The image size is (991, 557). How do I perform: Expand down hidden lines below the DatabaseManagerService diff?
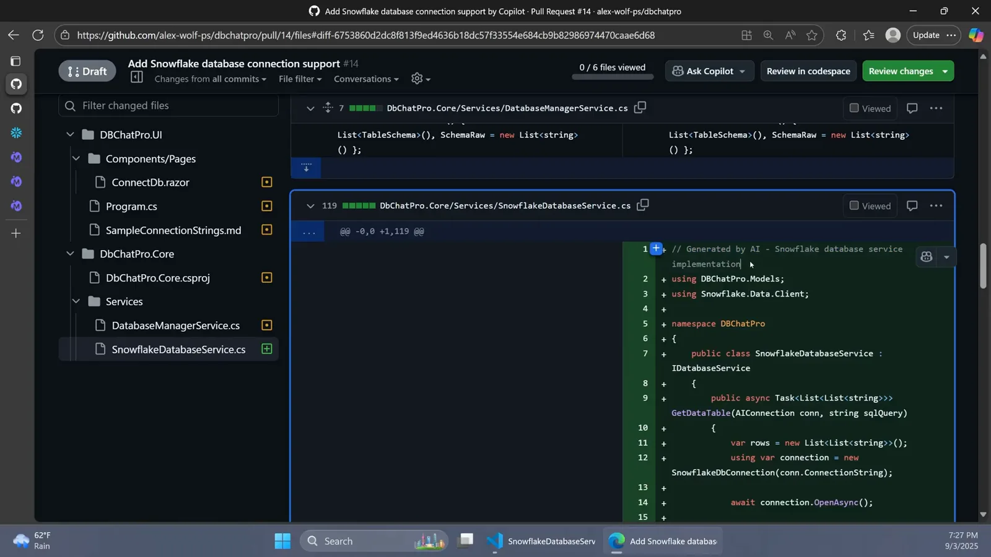coord(306,168)
